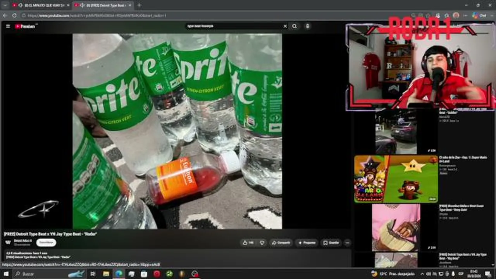Open the channel name link below the title
This screenshot has height=279, width=496.
pyautogui.click(x=23, y=241)
